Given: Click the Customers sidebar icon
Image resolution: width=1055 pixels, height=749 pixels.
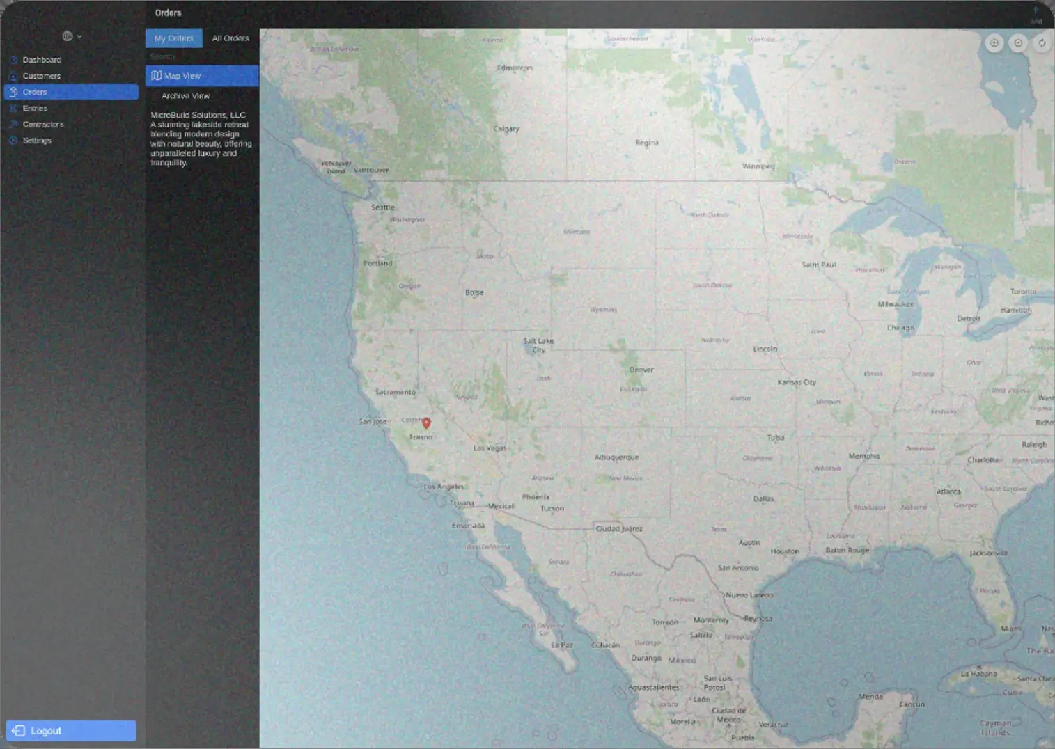Looking at the screenshot, I should pyautogui.click(x=13, y=76).
